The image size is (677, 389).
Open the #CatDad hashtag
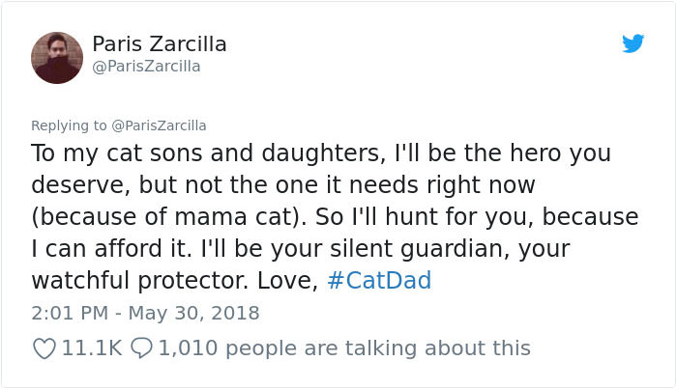[x=379, y=281]
